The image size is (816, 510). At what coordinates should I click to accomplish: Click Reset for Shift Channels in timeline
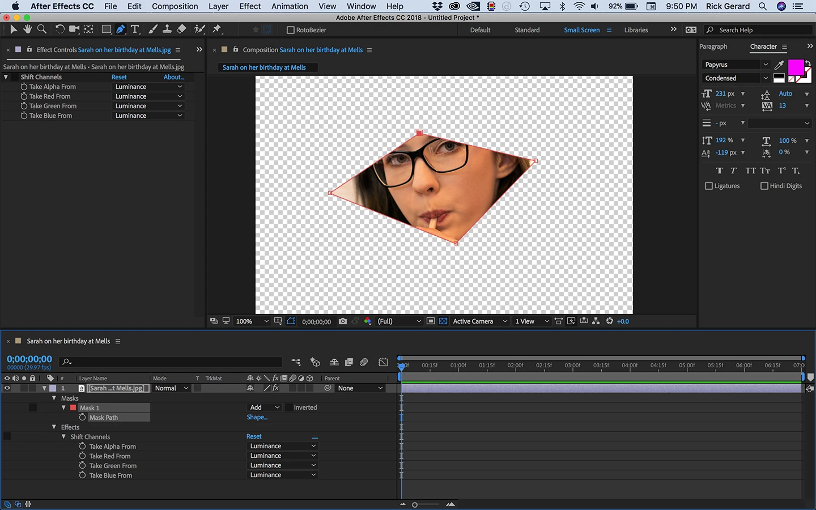[x=254, y=436]
